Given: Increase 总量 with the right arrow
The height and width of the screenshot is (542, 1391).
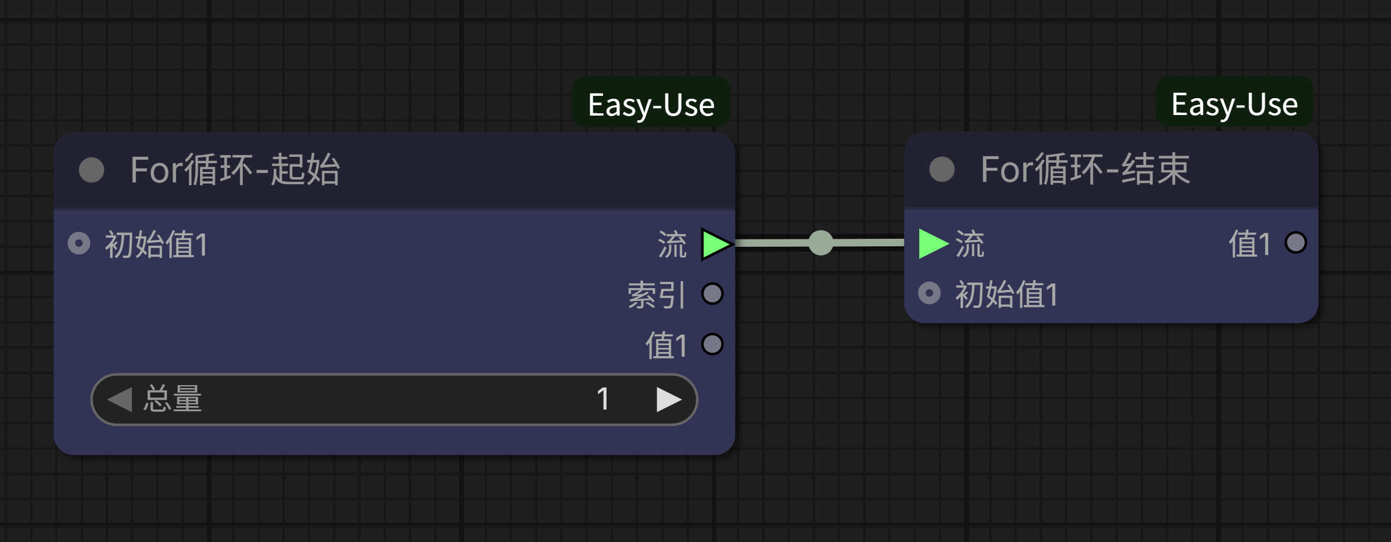Looking at the screenshot, I should (668, 400).
